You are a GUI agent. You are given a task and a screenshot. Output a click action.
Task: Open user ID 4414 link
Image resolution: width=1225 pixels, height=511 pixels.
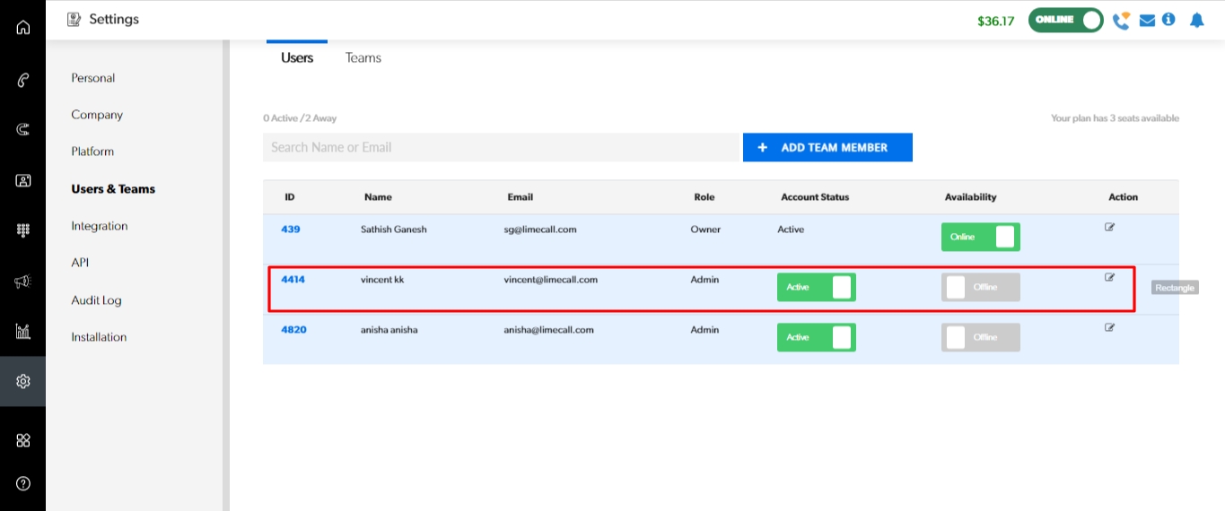(x=293, y=280)
